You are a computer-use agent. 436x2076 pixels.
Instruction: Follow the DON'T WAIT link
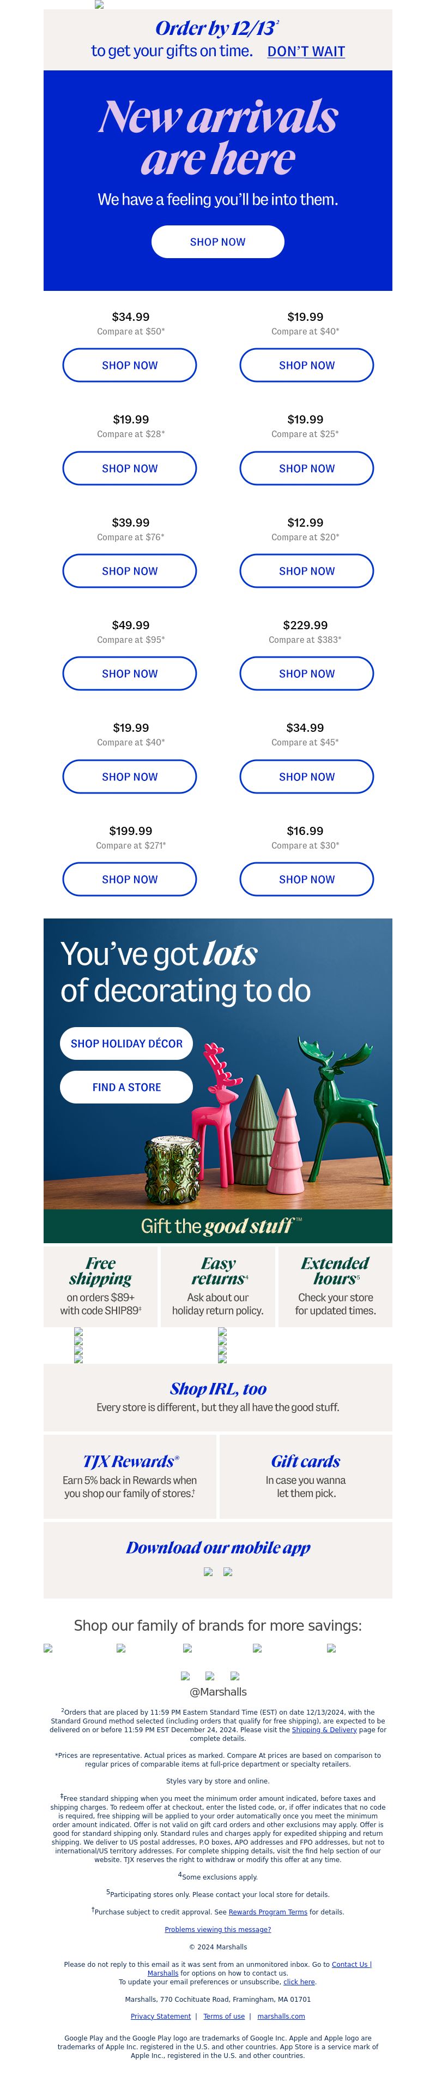(306, 52)
